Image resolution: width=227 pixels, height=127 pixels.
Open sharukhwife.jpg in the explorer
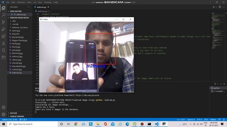[19, 66]
